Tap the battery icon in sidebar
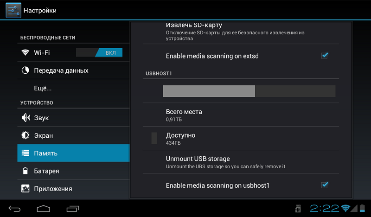The width and height of the screenshot is (371, 217). coord(26,171)
